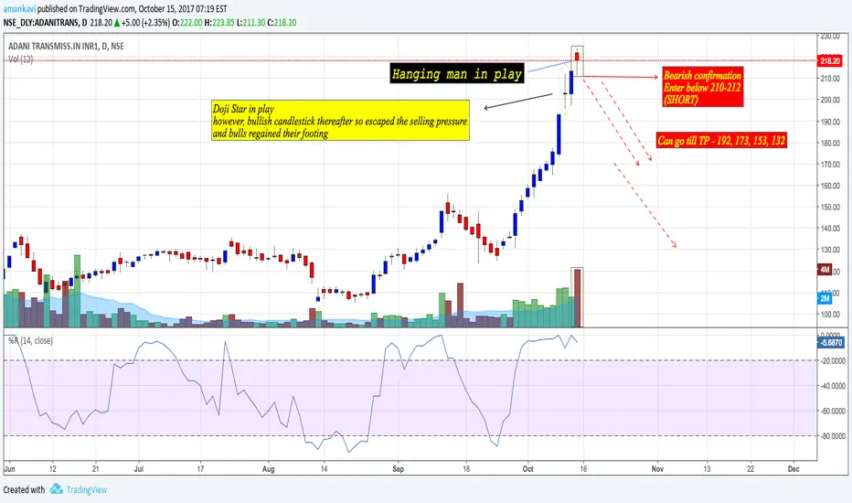Click the -80.0000 oscillator axis label
Screen dimensions: 852x503
[833, 436]
